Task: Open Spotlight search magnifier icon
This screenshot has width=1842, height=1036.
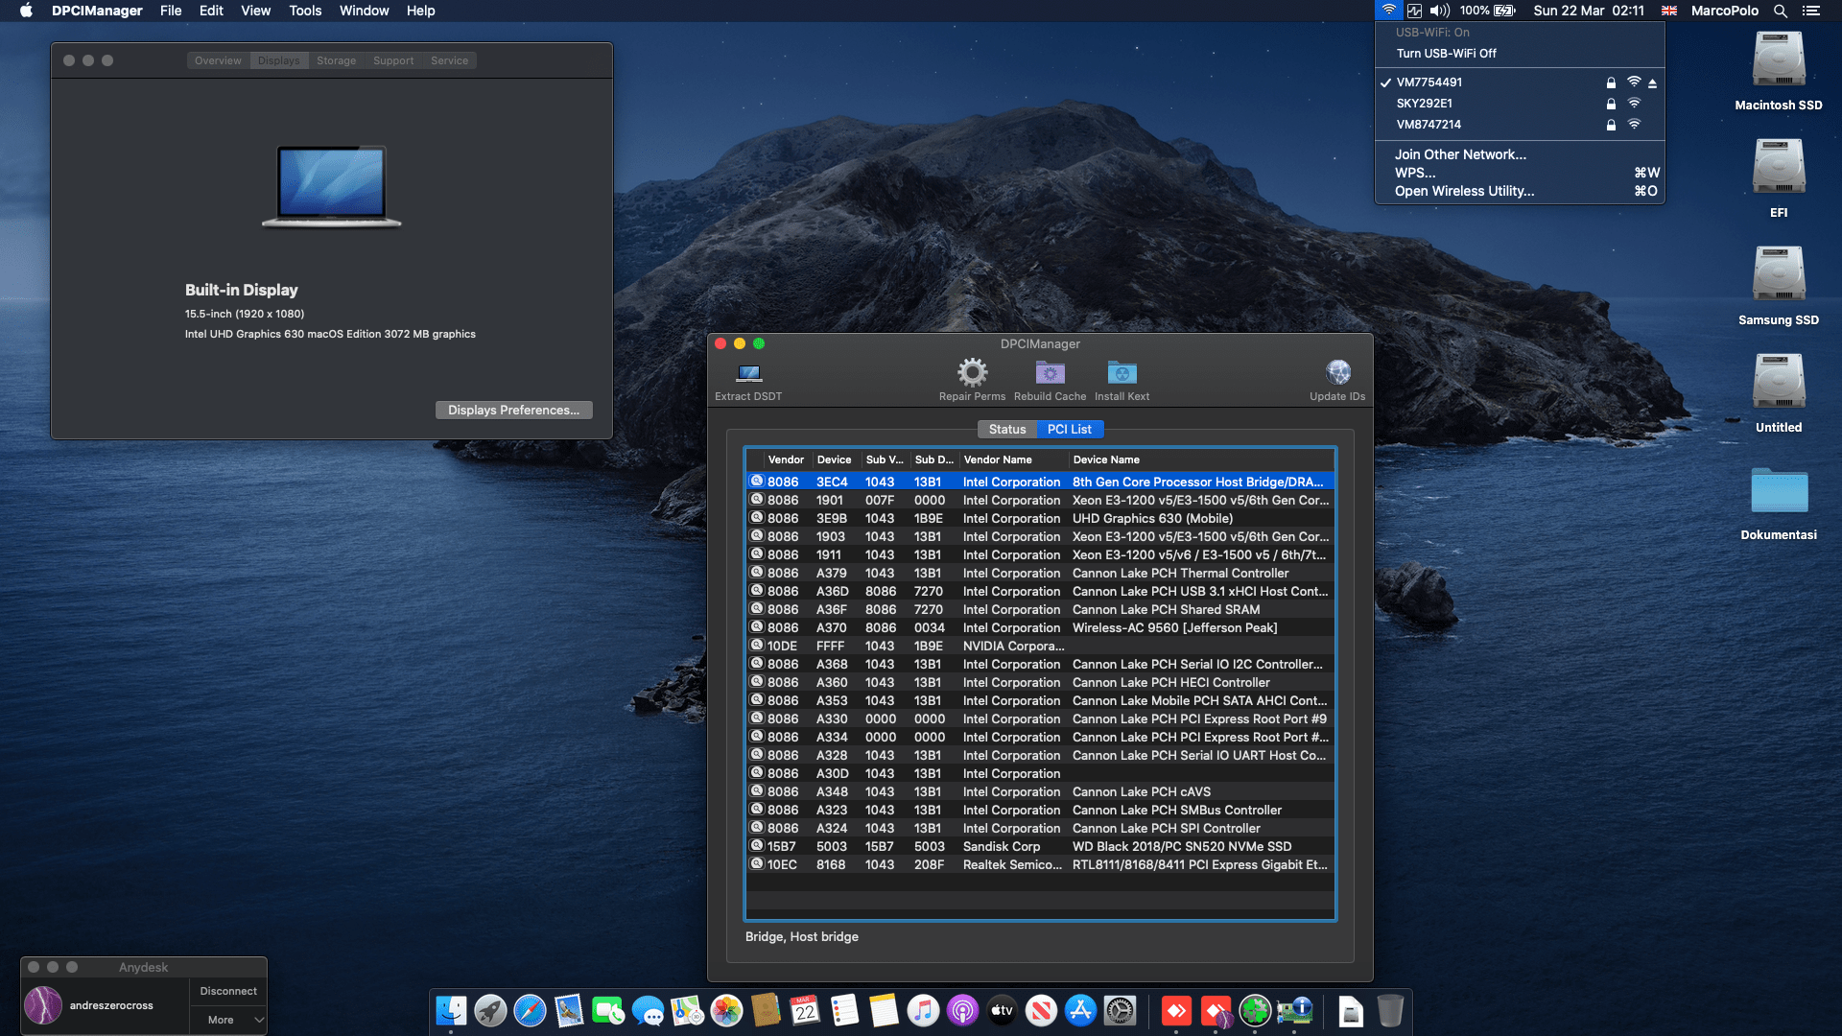Action: pyautogui.click(x=1780, y=11)
